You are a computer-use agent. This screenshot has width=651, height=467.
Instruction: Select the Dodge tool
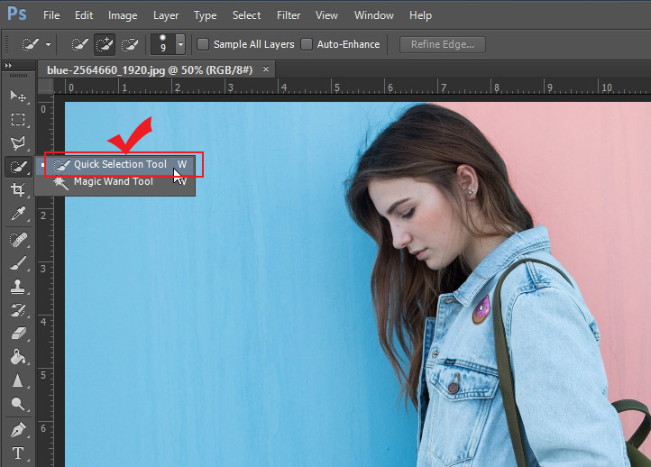tap(18, 404)
